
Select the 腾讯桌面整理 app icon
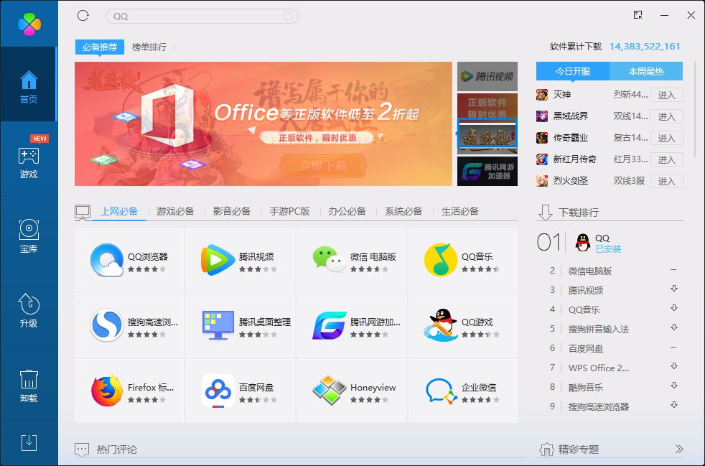[x=218, y=325]
